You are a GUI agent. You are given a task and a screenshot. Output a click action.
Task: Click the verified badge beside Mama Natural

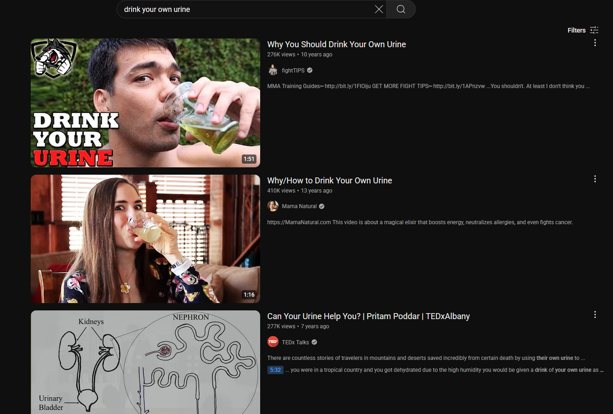pos(322,206)
